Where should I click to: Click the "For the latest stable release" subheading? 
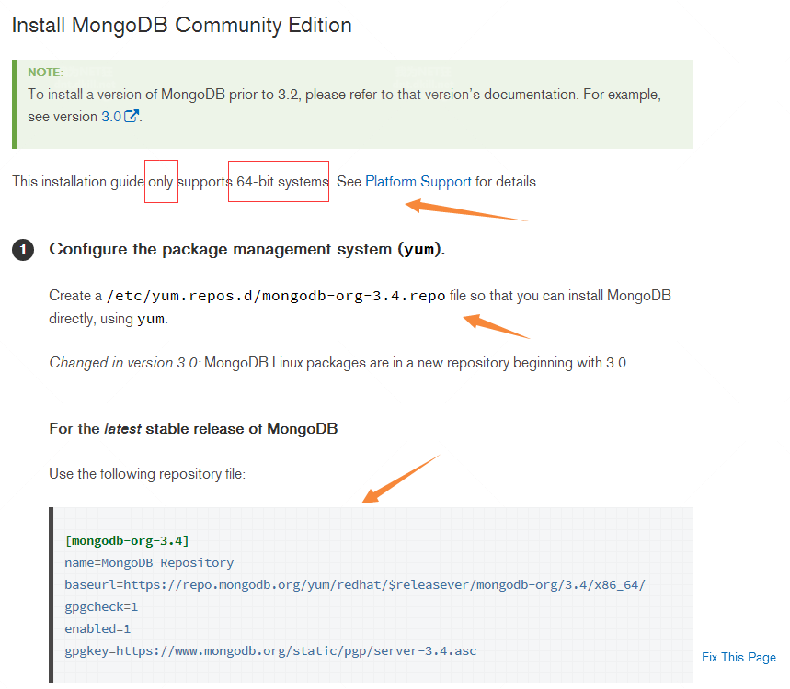[x=193, y=429]
